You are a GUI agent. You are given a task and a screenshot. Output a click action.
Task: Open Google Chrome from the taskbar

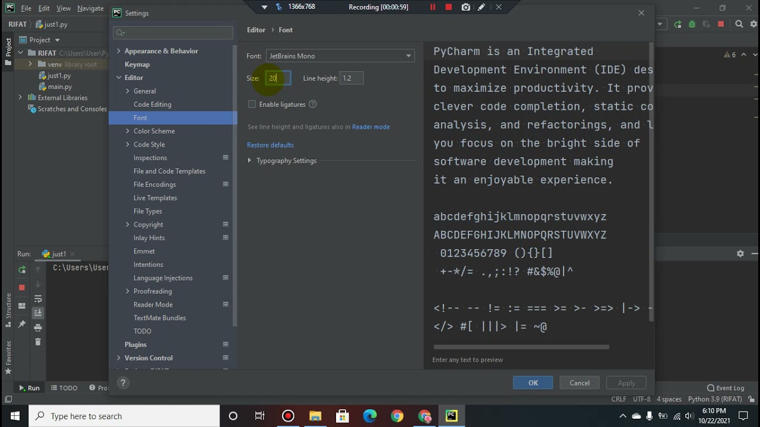tap(397, 416)
